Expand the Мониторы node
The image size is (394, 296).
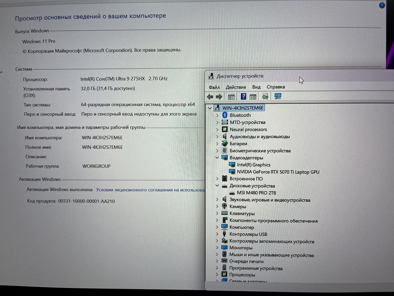click(217, 248)
